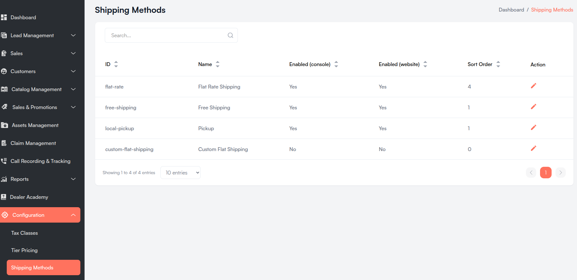Edit the flat-rate shipping method
This screenshot has width=577, height=280.
[x=534, y=86]
